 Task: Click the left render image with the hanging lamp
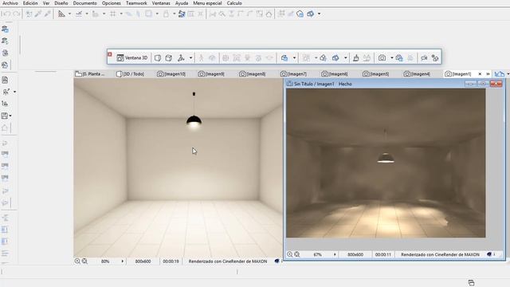tap(178, 168)
